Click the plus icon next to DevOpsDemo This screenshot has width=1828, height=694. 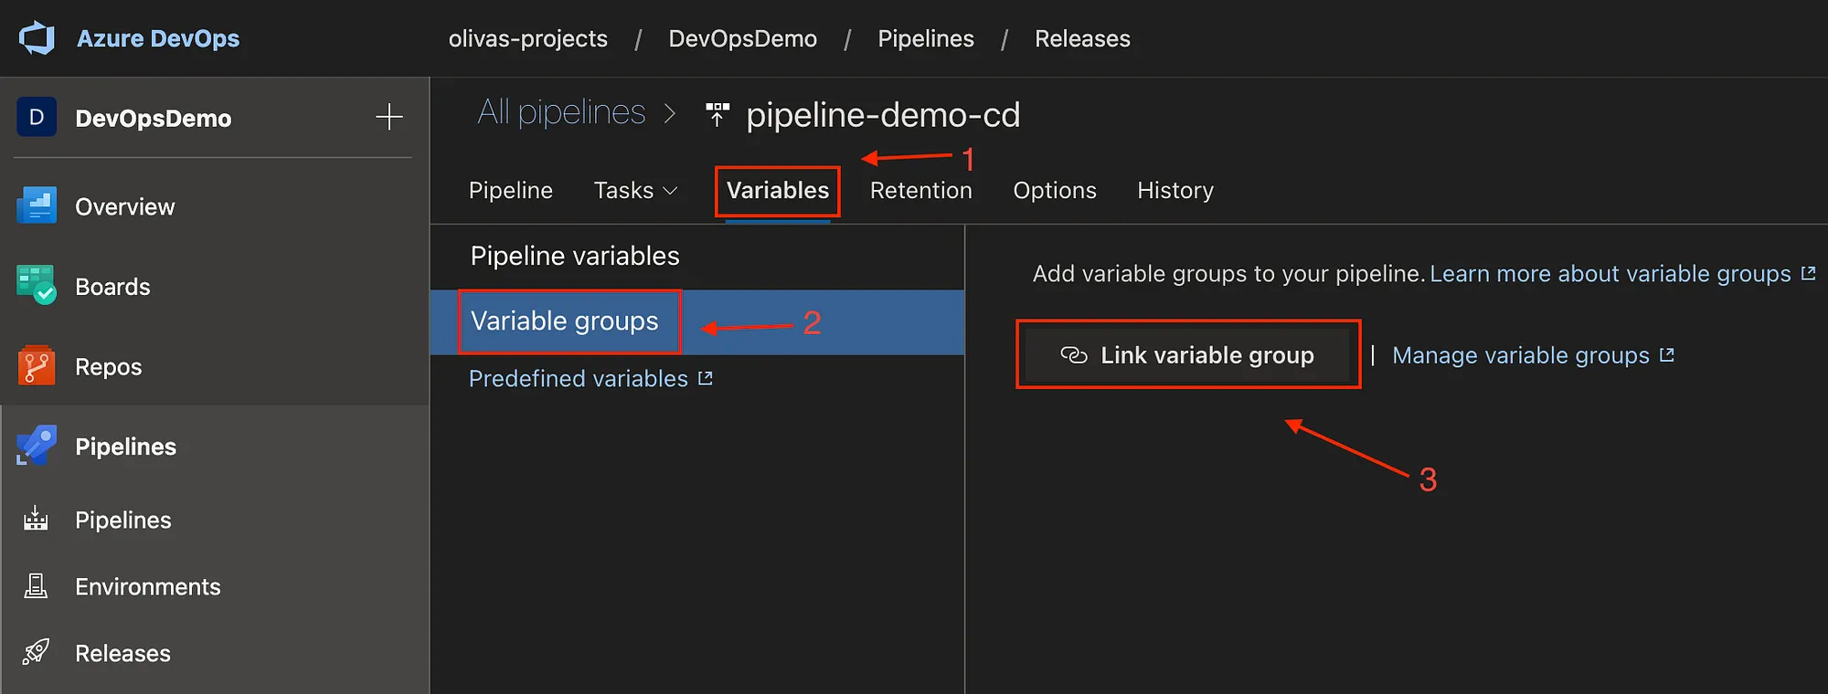(x=389, y=117)
